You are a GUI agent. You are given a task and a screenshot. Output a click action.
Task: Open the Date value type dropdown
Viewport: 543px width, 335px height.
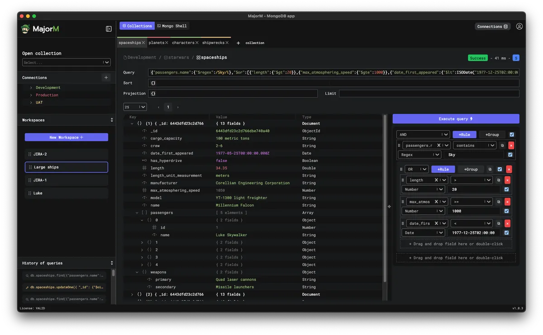pos(423,233)
